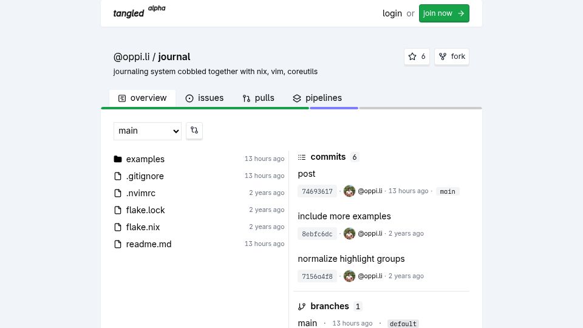Click the pipelines layers icon

(297, 98)
